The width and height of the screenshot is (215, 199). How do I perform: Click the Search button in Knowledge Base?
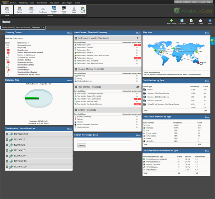pyautogui.click(x=82, y=145)
